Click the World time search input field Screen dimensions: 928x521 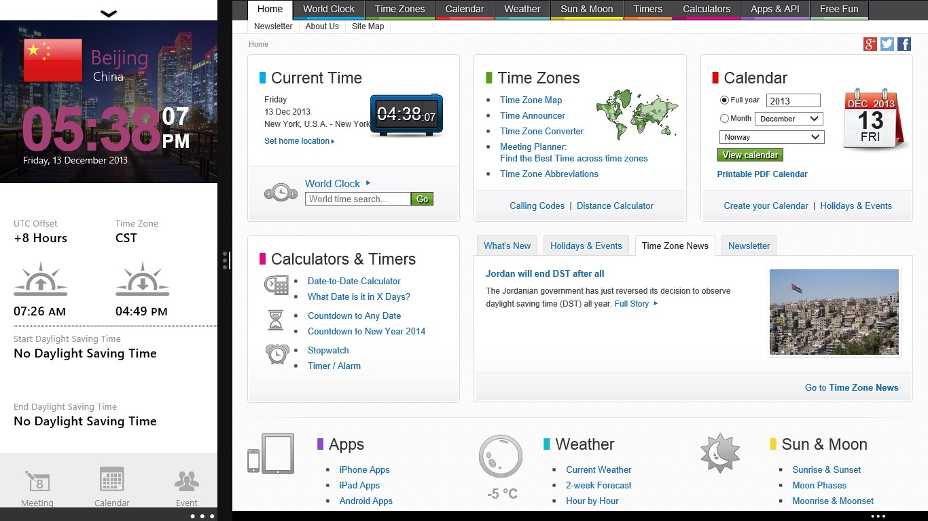pyautogui.click(x=357, y=199)
